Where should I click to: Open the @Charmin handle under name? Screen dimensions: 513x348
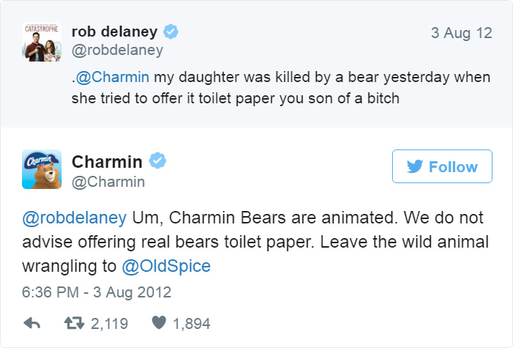[x=108, y=182]
